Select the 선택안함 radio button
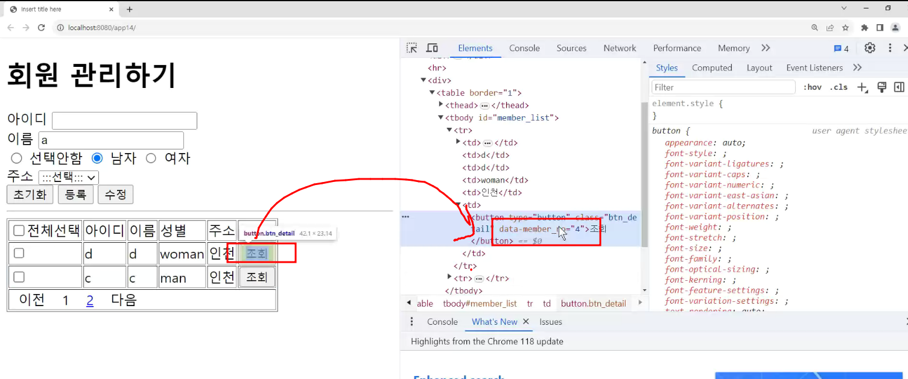 17,158
